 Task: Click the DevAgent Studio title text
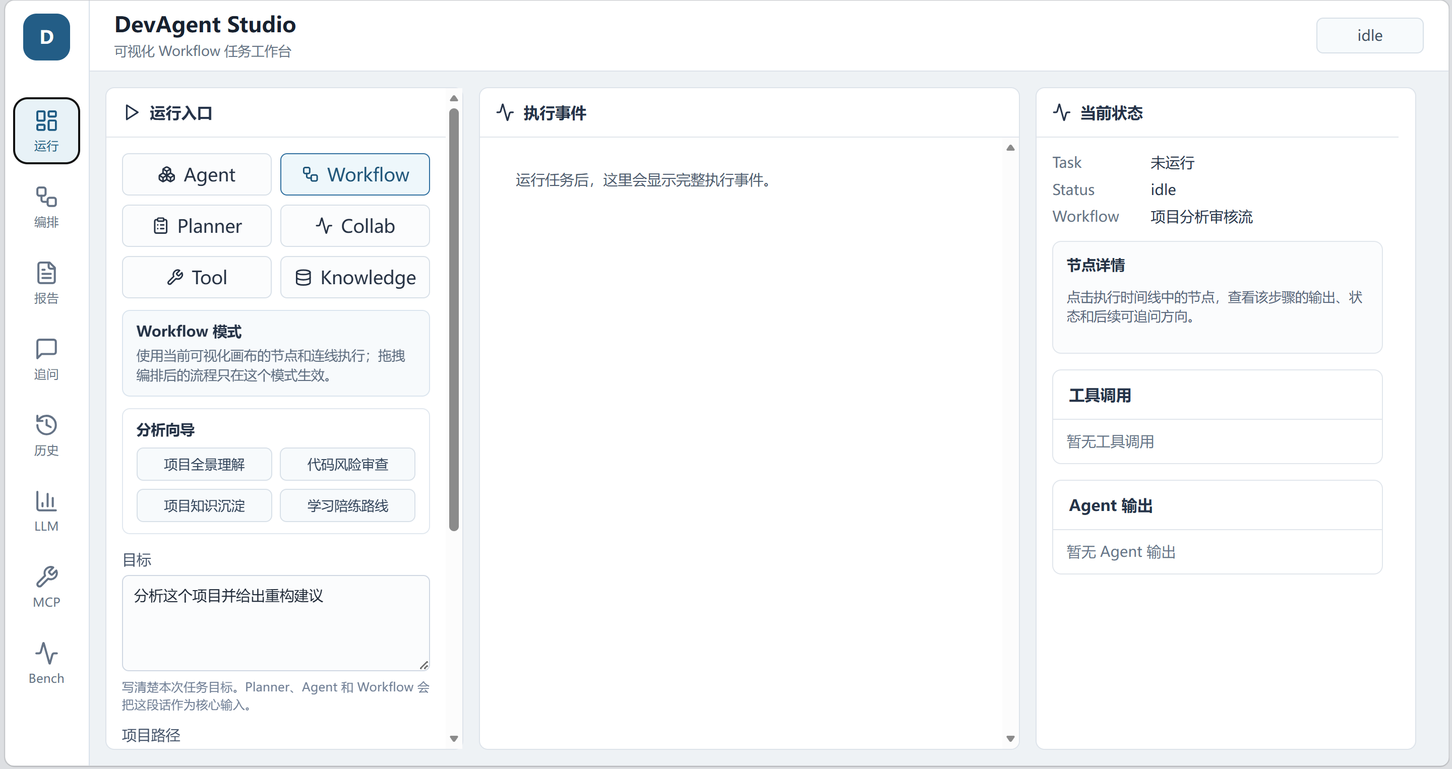[x=205, y=25]
